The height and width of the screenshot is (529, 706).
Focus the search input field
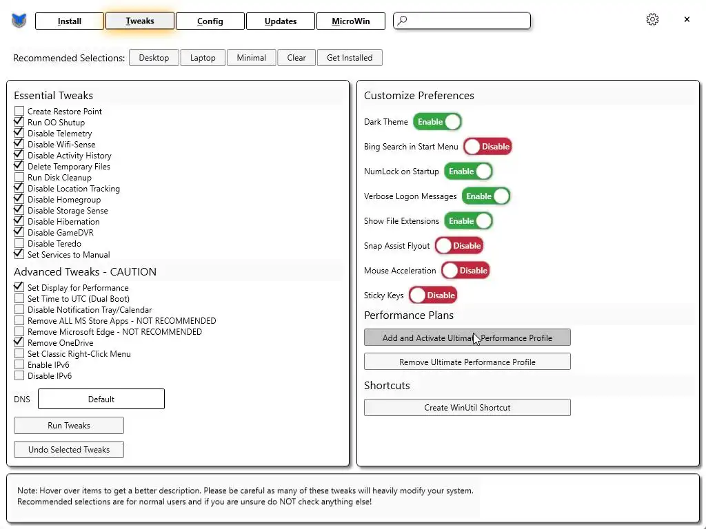click(462, 21)
